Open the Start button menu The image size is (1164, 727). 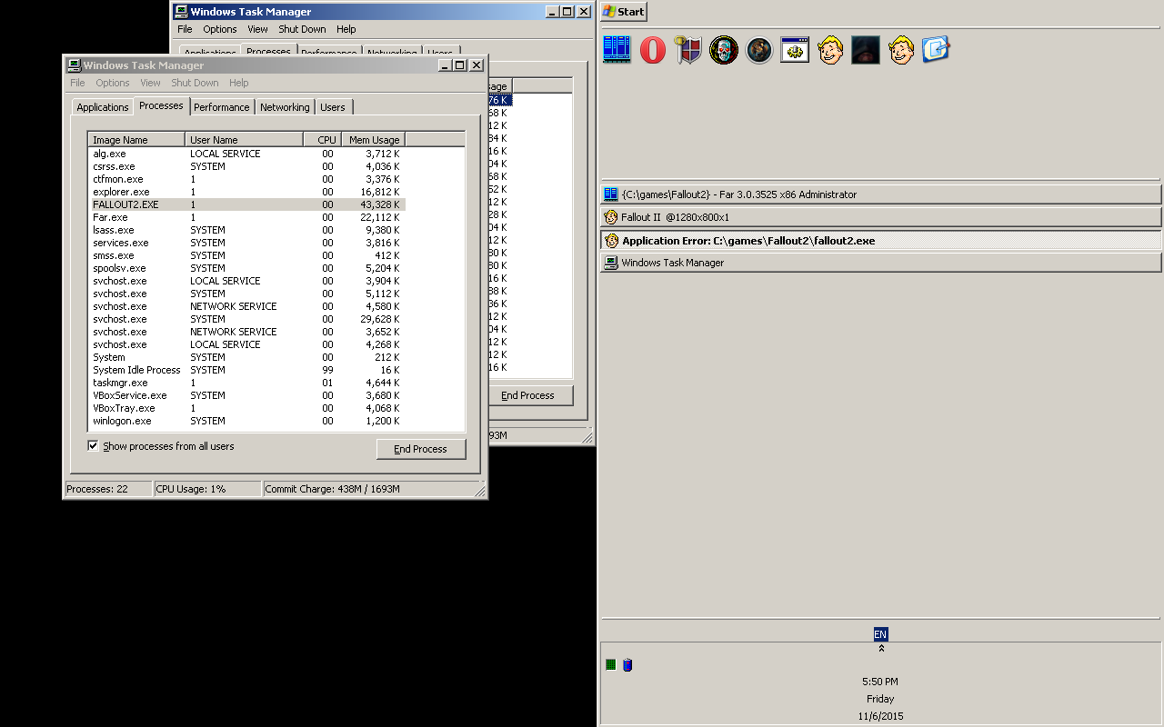[623, 12]
